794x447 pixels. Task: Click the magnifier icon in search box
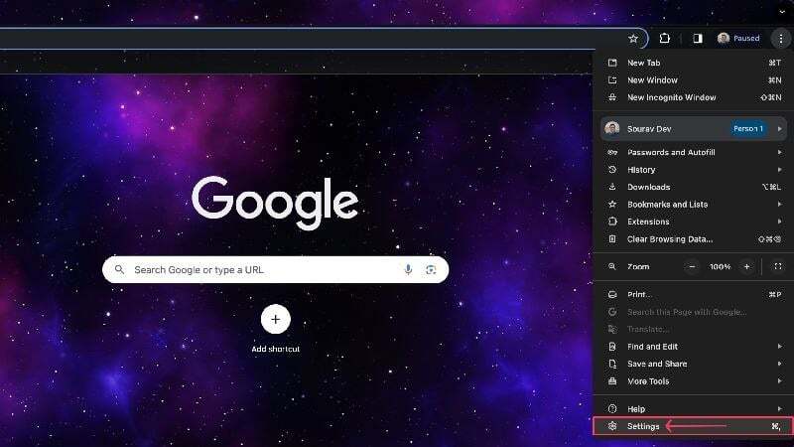(x=119, y=269)
